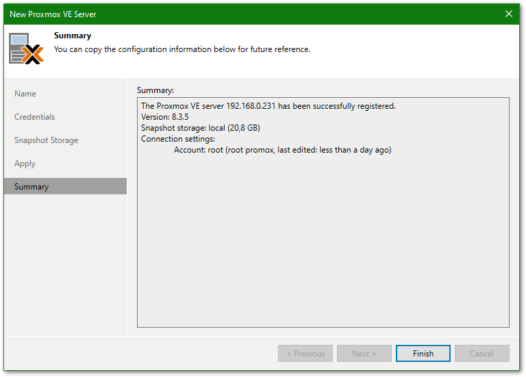526x377 pixels.
Task: Click the disabled Next button
Action: tap(364, 354)
